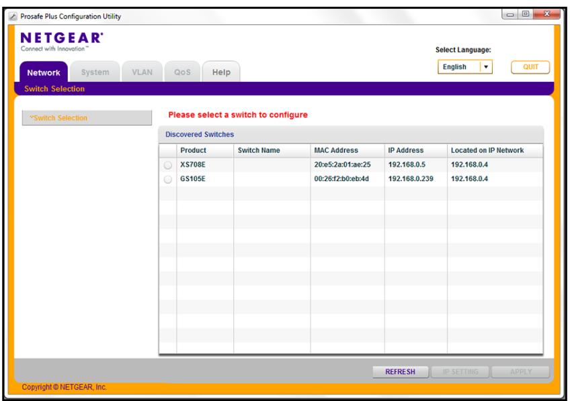The image size is (570, 401).
Task: Select Switch Selection in the left sidebar
Action: click(x=87, y=118)
